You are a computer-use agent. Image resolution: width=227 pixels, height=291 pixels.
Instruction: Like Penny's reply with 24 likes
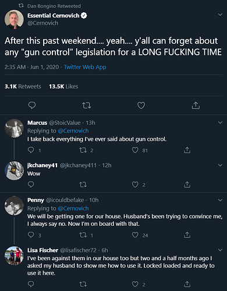pos(135,235)
